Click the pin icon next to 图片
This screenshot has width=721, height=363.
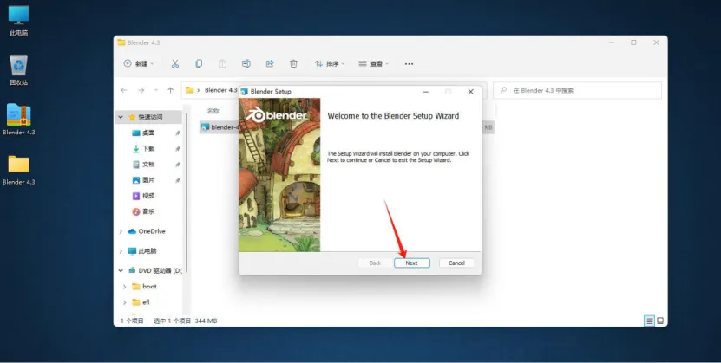pos(178,180)
